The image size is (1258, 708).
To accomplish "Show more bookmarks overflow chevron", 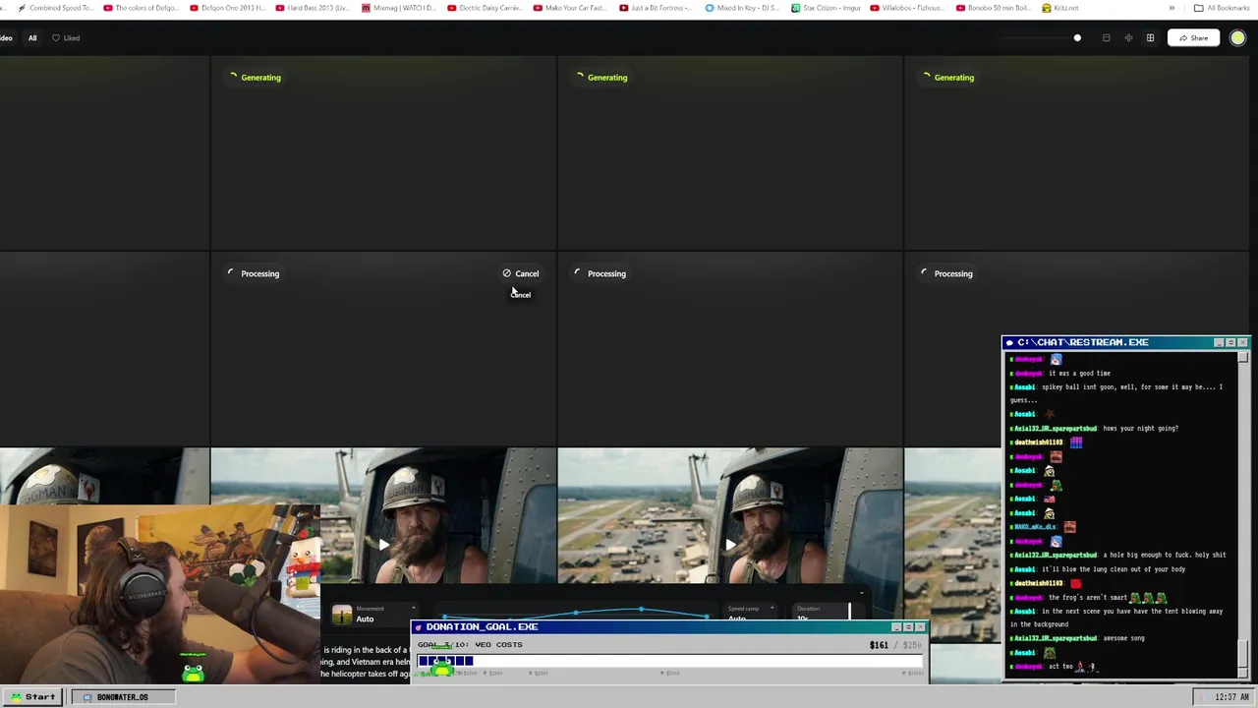I will pyautogui.click(x=1171, y=8).
